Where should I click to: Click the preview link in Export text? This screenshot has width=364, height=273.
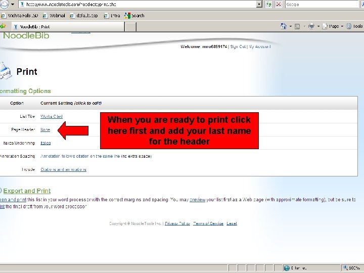[197, 200]
